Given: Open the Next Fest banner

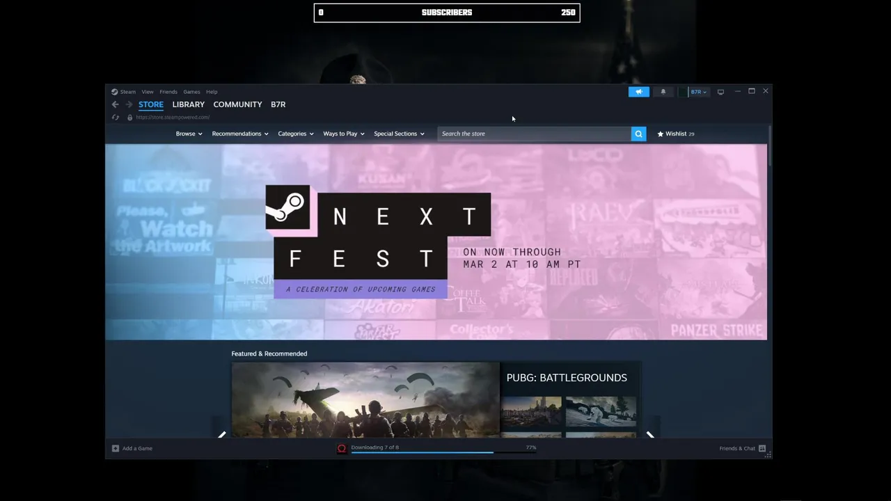Looking at the screenshot, I should coord(436,242).
